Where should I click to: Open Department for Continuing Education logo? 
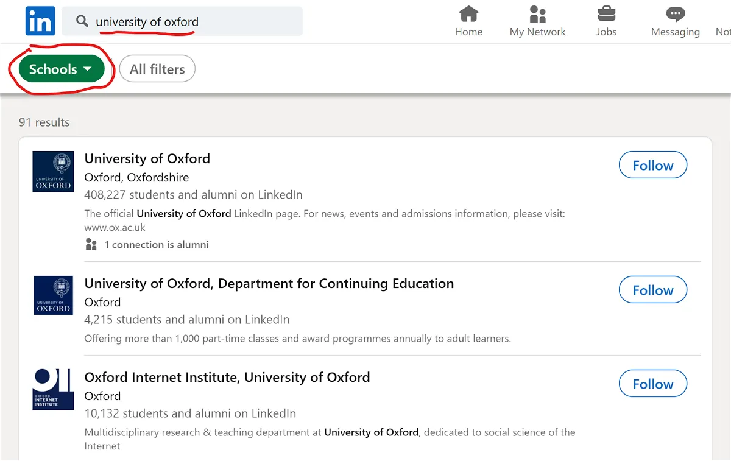click(x=53, y=295)
